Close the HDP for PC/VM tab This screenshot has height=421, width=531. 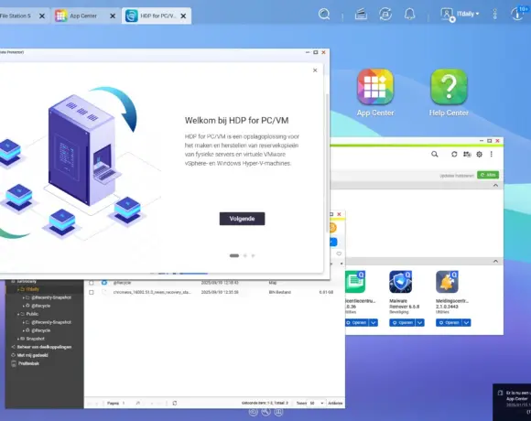183,16
